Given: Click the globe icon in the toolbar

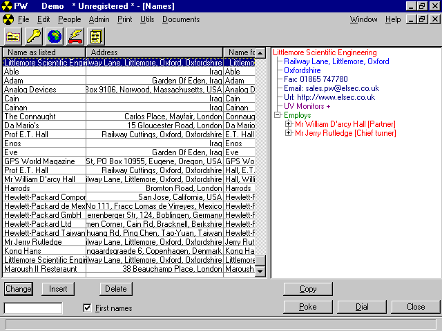Looking at the screenshot, I should [x=55, y=36].
